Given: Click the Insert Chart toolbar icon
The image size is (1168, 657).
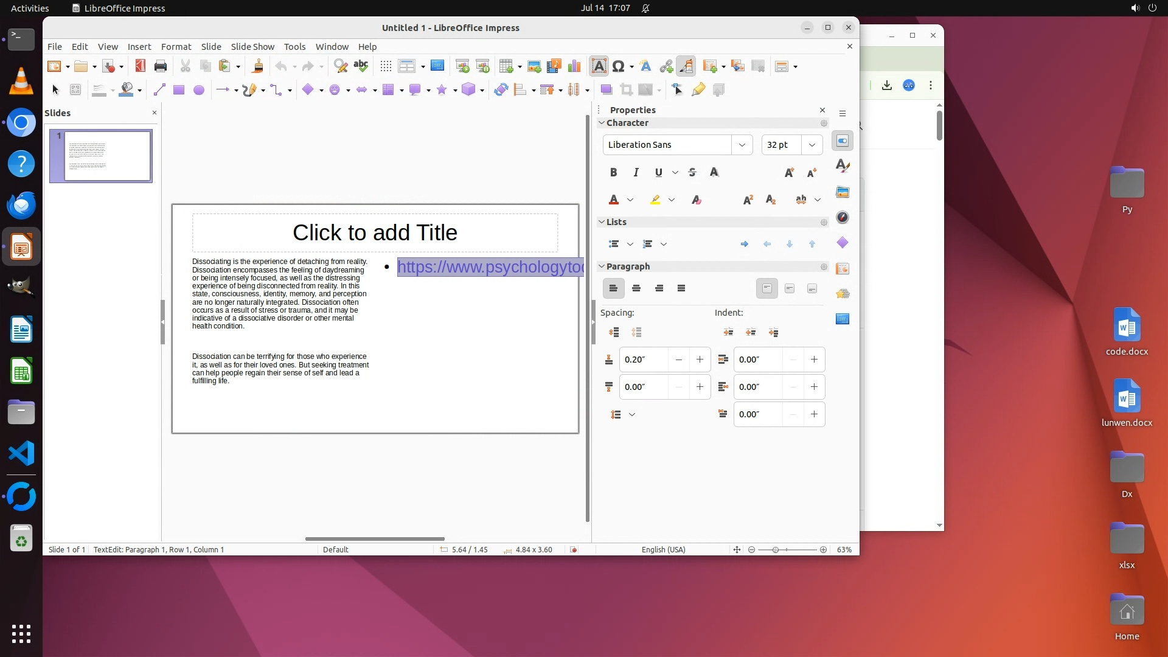Looking at the screenshot, I should click(x=574, y=66).
